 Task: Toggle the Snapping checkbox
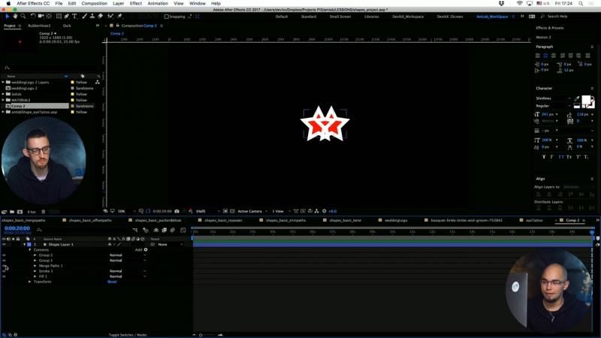point(167,16)
